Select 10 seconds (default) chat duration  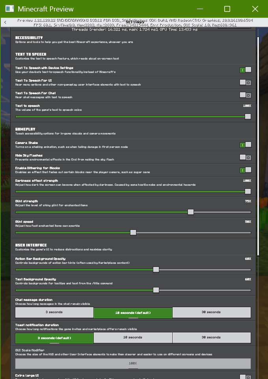133,313
